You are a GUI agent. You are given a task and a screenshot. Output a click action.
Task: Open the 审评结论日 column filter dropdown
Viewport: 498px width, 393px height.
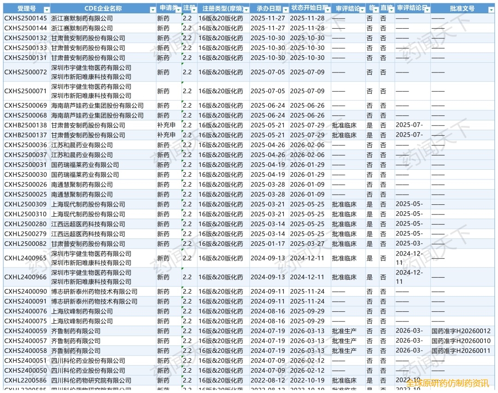(427, 10)
